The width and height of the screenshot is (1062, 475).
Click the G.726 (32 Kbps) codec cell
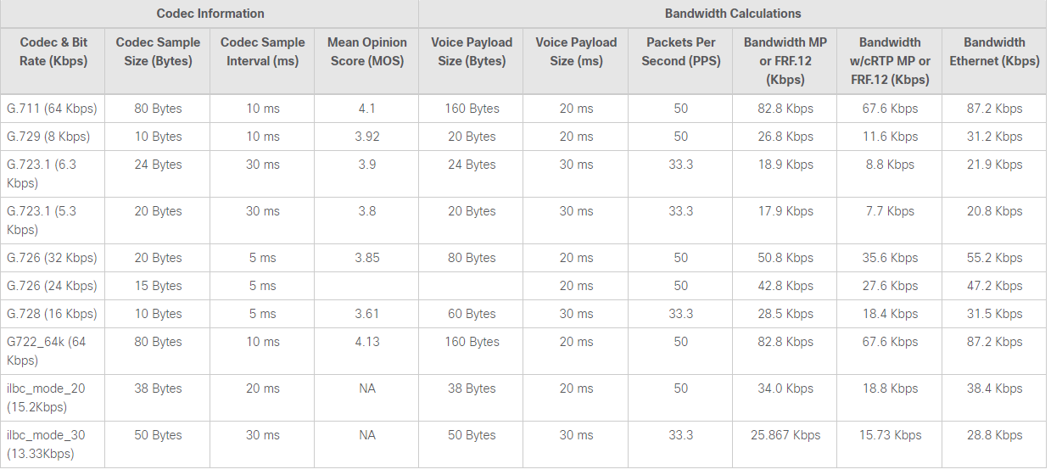tap(53, 258)
